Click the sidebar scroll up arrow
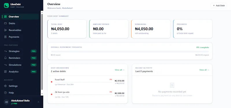The height and width of the screenshot is (108, 231). point(42,12)
